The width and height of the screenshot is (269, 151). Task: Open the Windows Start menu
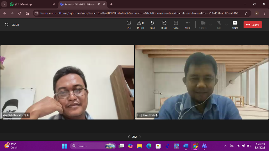[x=65, y=146]
